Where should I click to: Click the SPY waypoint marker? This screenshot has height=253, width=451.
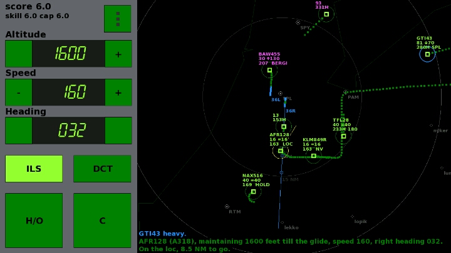click(x=298, y=22)
